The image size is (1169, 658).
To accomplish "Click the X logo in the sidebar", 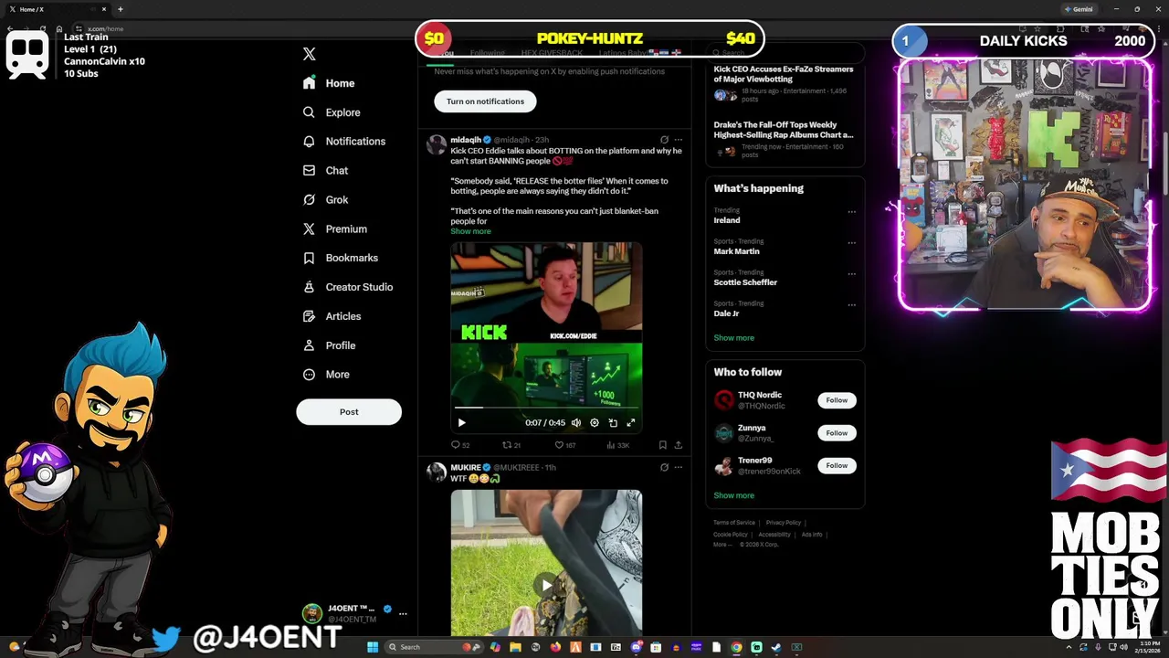I will (x=309, y=54).
